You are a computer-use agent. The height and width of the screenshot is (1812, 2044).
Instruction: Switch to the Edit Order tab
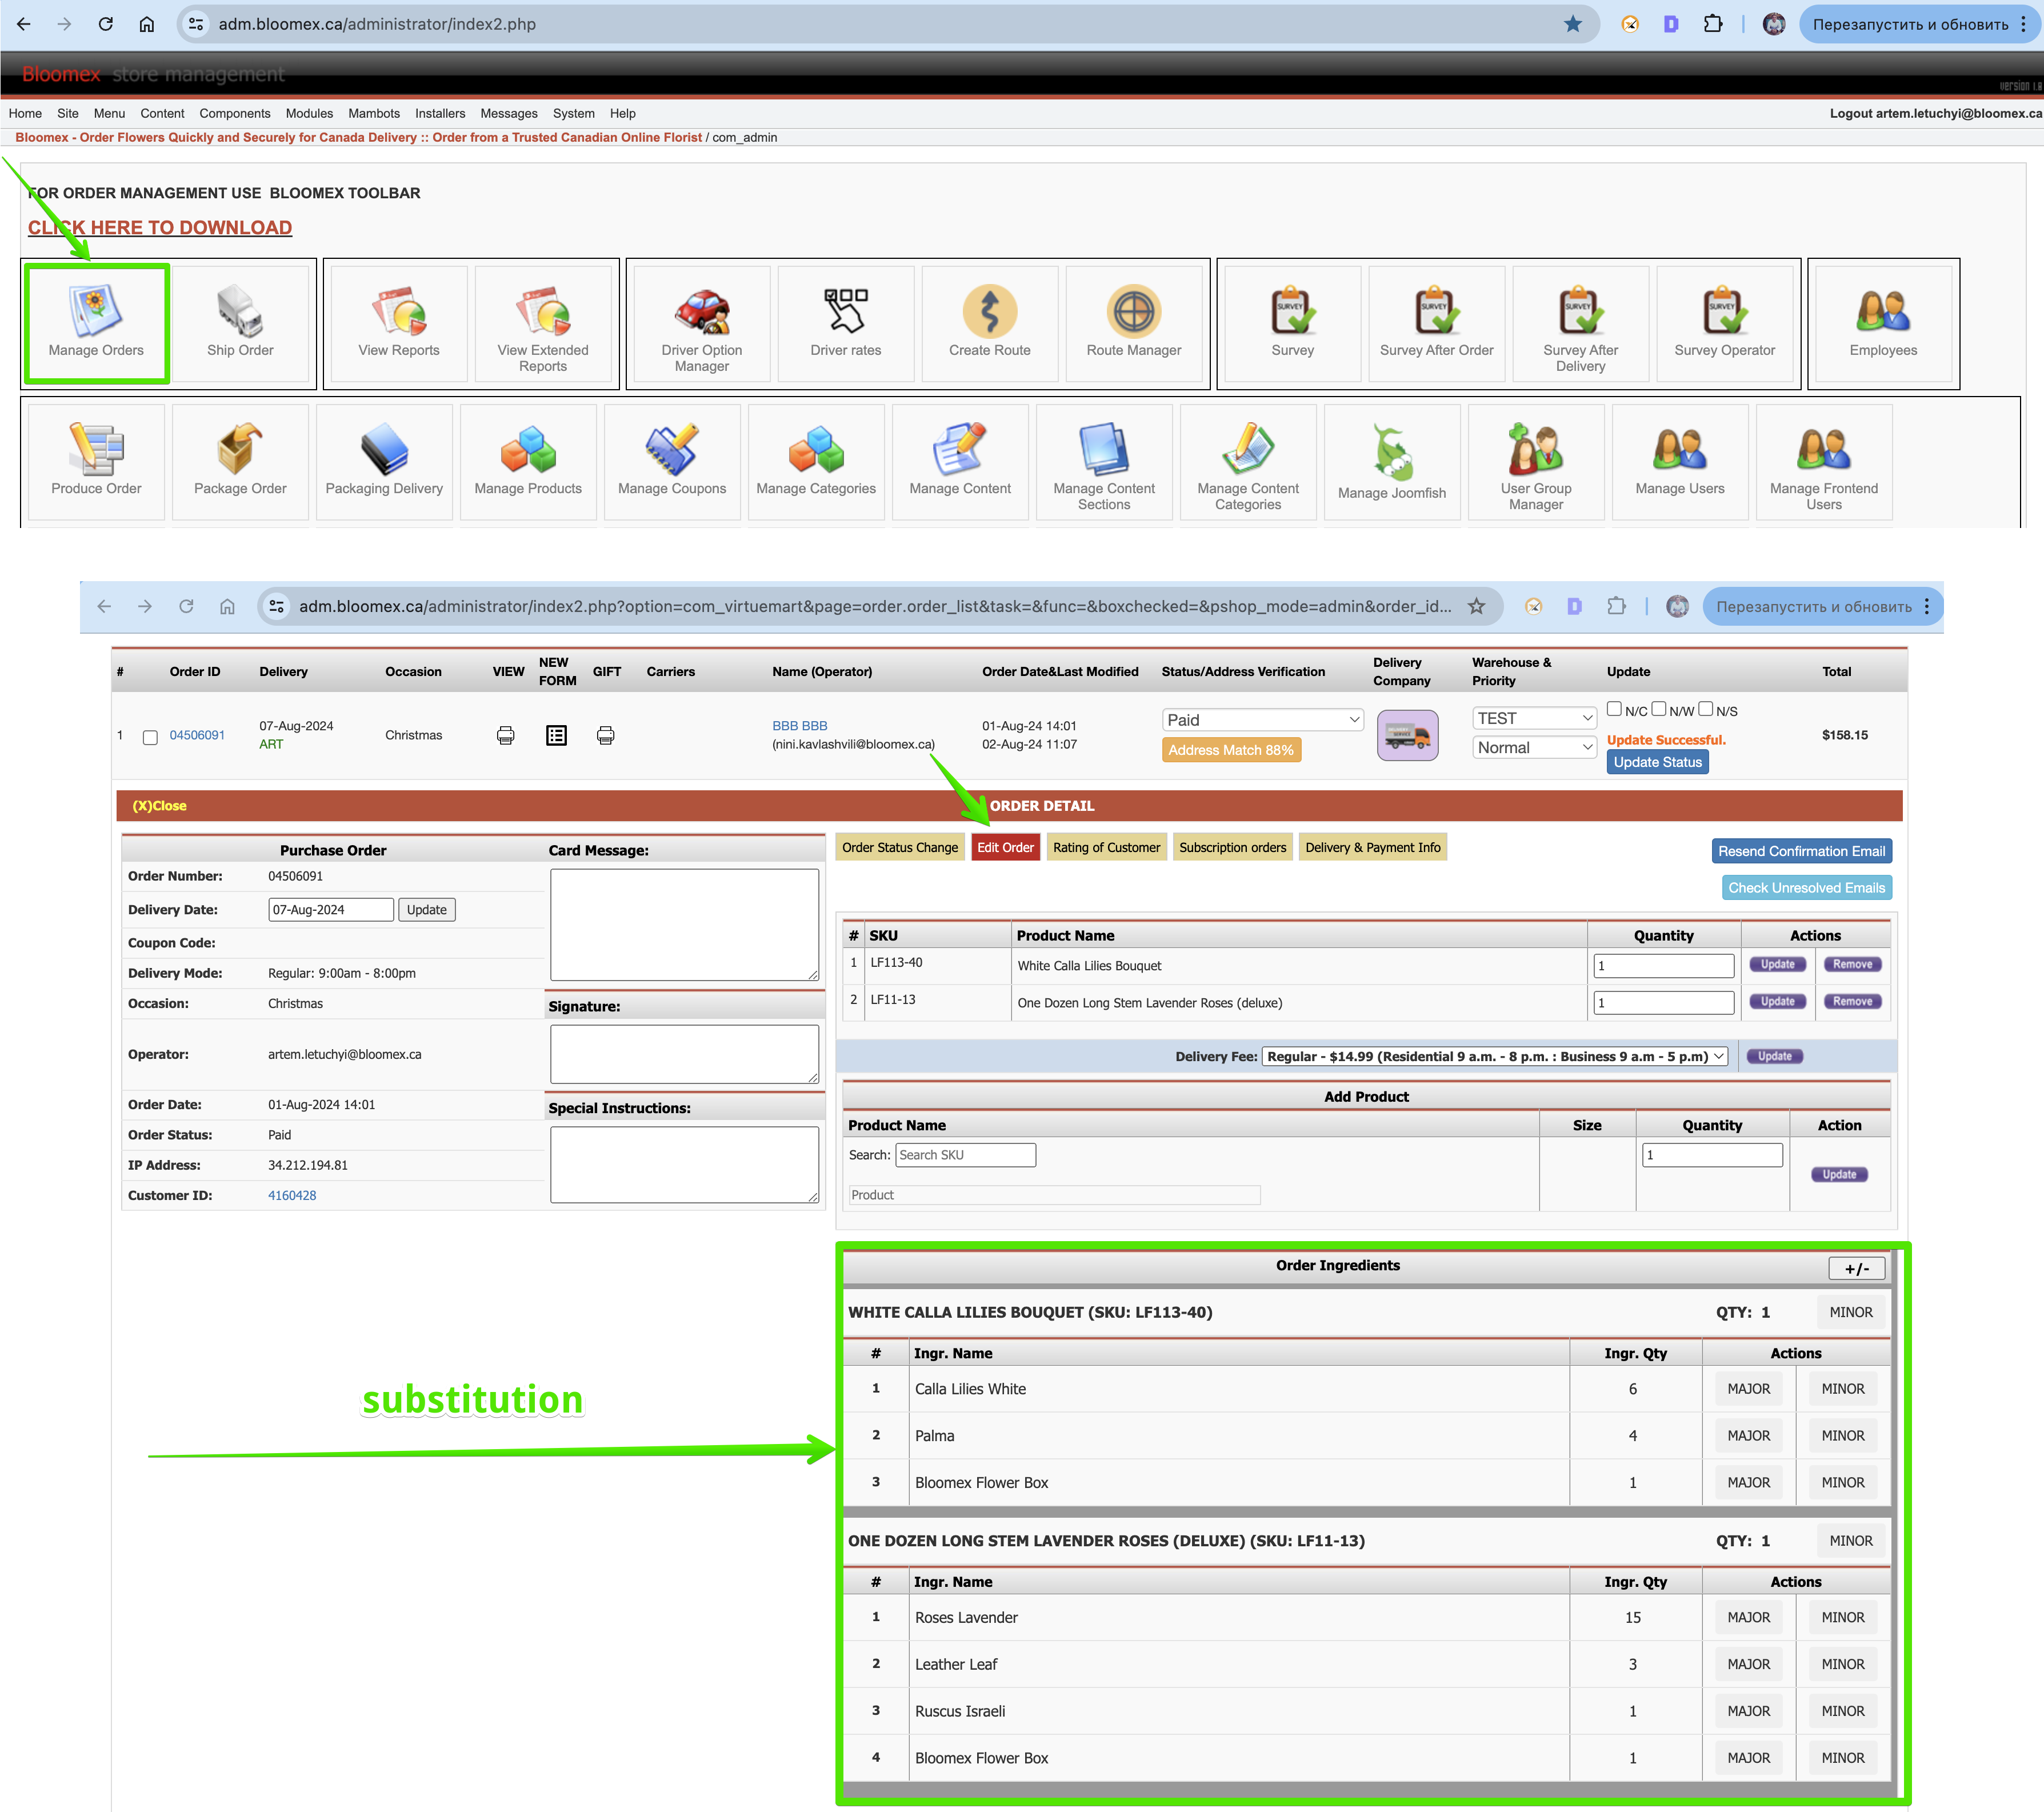click(1005, 847)
